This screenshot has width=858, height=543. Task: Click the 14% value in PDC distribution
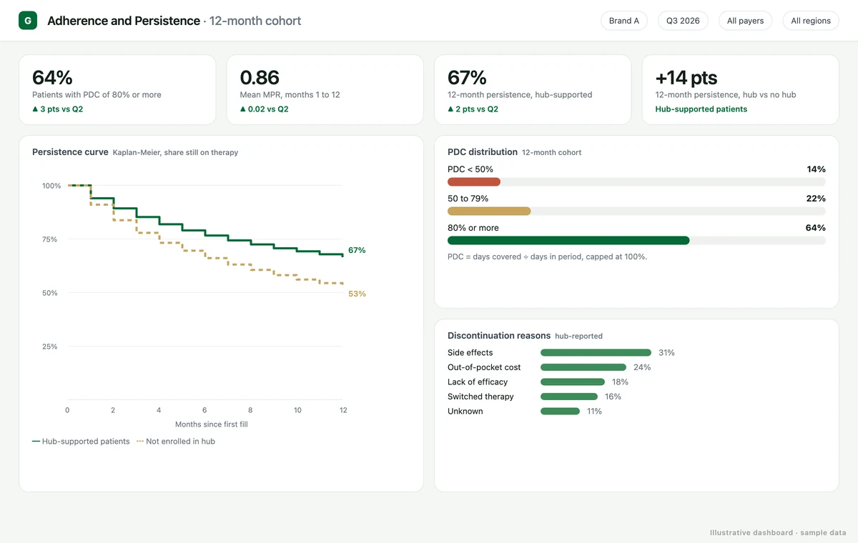[x=816, y=169]
